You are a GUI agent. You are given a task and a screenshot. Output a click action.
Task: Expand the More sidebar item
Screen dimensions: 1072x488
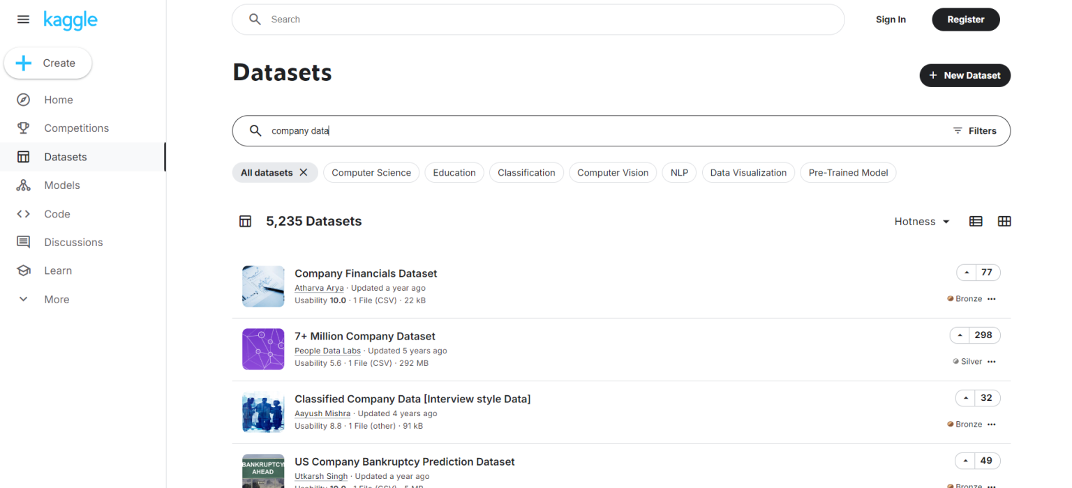pyautogui.click(x=56, y=299)
